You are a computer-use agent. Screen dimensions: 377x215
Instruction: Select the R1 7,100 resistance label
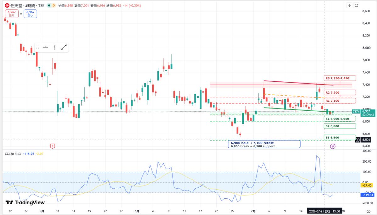coord(340,101)
